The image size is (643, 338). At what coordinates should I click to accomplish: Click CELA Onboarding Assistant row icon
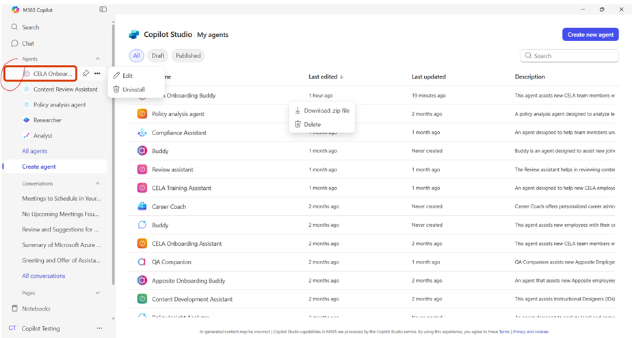tap(142, 244)
